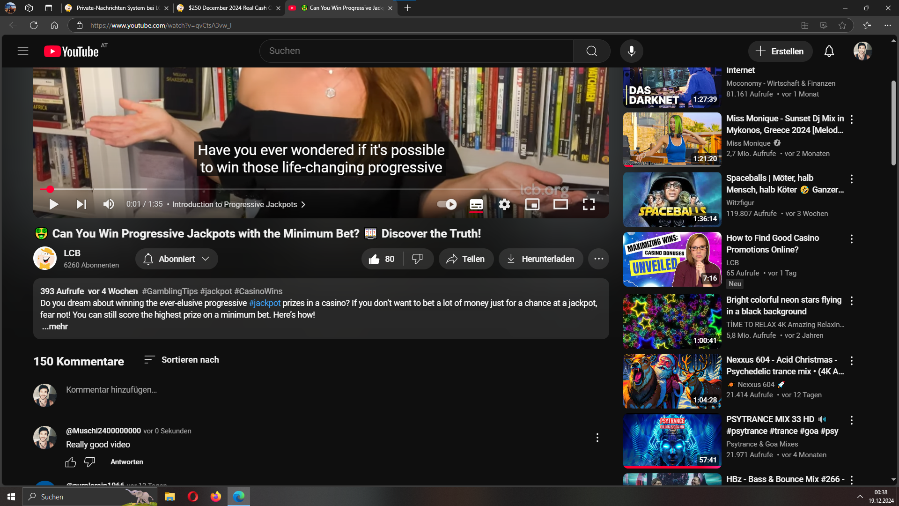Open options for Nexxus 604 Acid Christmas
Image resolution: width=899 pixels, height=506 pixels.
click(x=852, y=361)
